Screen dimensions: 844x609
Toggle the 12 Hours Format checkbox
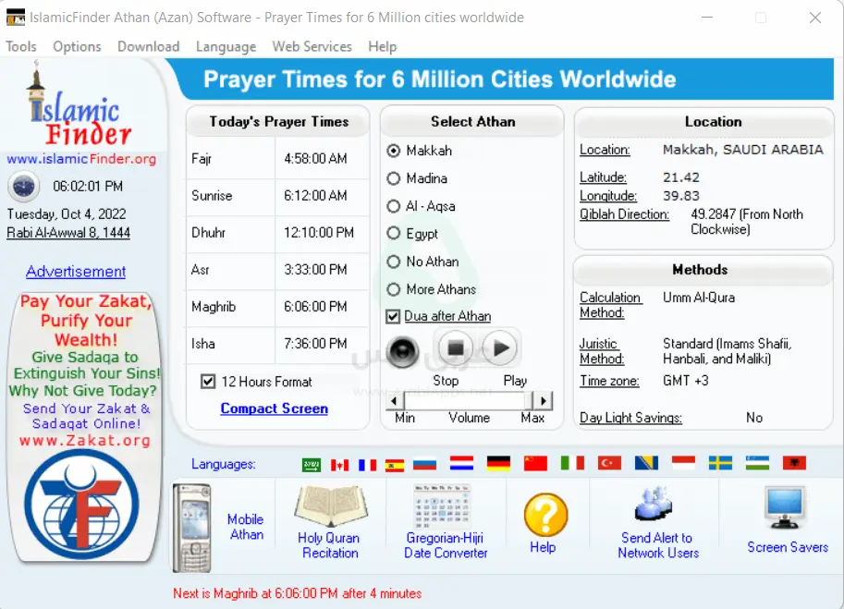(x=208, y=382)
